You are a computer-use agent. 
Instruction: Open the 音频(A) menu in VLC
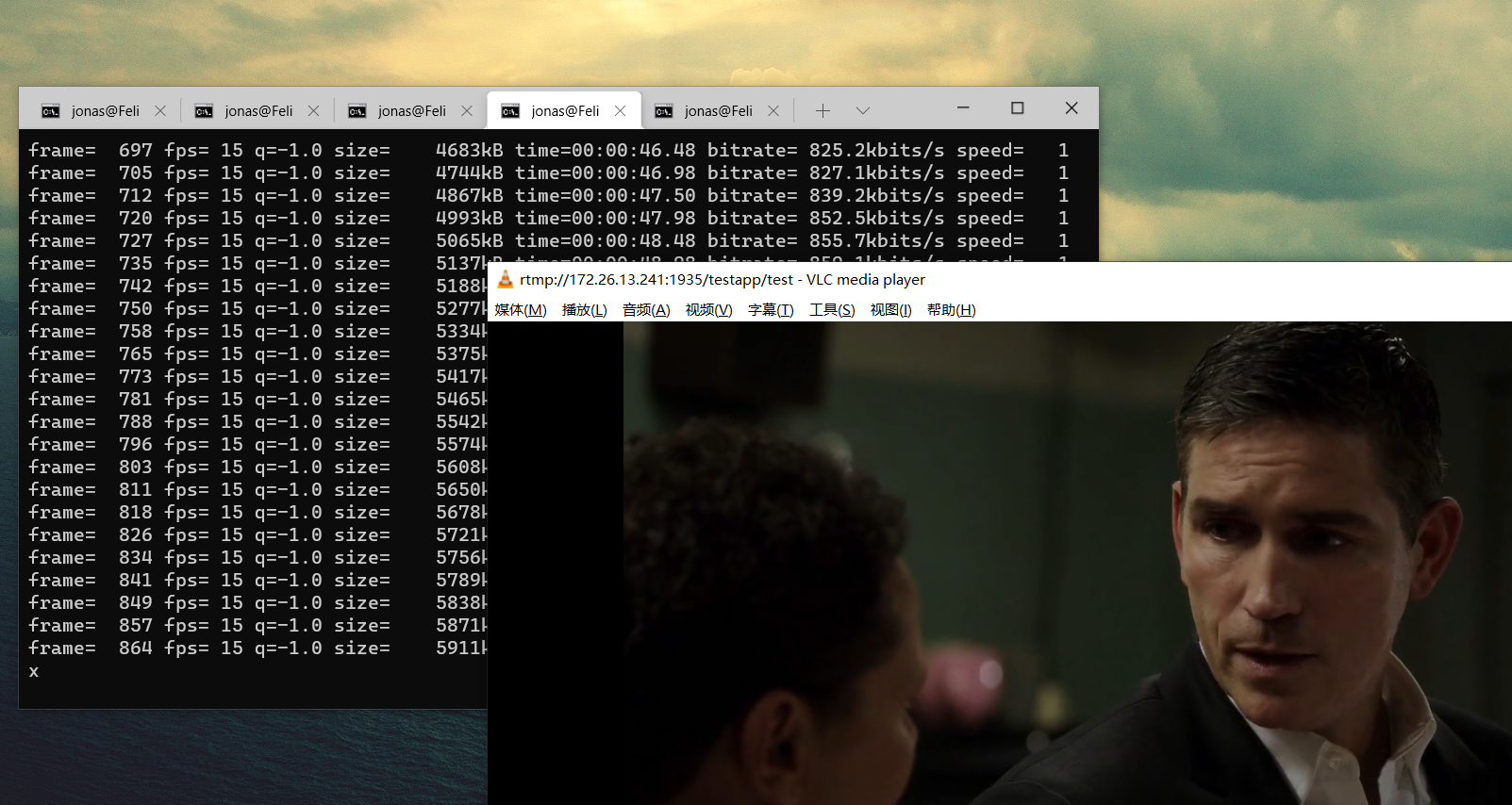tap(646, 310)
